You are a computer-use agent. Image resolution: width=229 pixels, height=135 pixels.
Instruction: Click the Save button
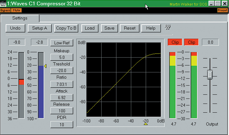(109, 28)
